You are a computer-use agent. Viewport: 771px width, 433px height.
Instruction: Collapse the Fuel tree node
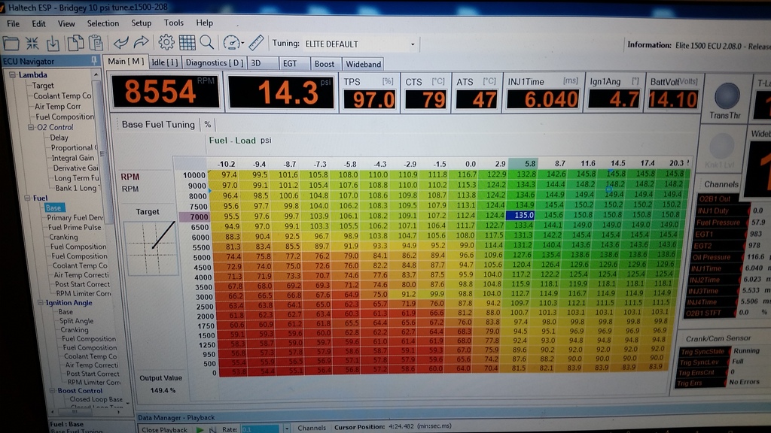pyautogui.click(x=27, y=198)
